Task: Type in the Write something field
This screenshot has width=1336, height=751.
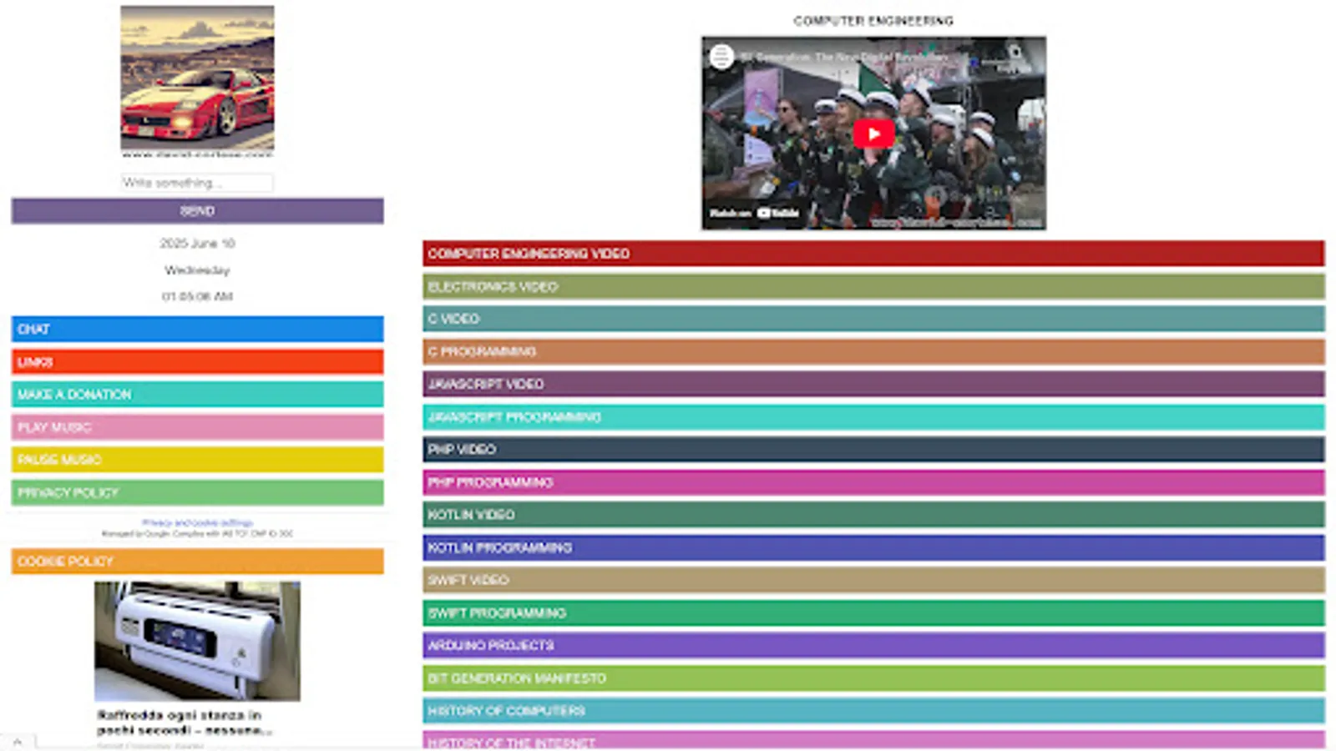Action: [x=196, y=182]
